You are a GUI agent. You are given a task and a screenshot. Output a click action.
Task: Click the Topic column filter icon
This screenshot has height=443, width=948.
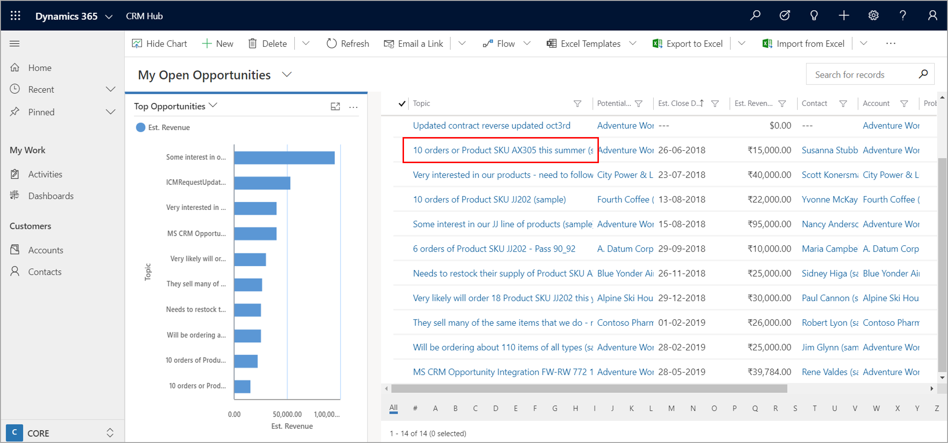577,104
